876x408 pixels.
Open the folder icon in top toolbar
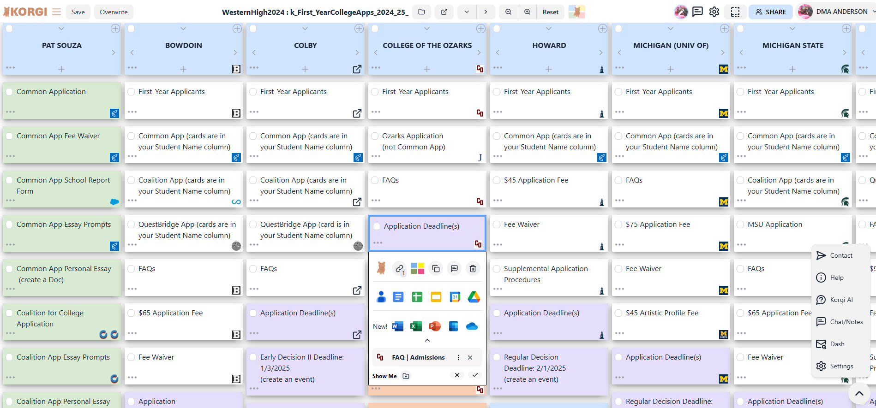coord(421,12)
